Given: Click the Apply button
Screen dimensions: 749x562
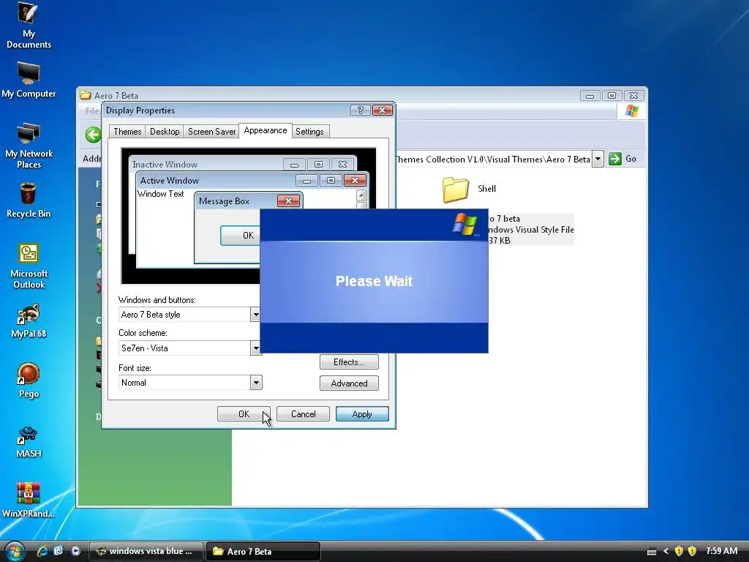Looking at the screenshot, I should (x=362, y=414).
